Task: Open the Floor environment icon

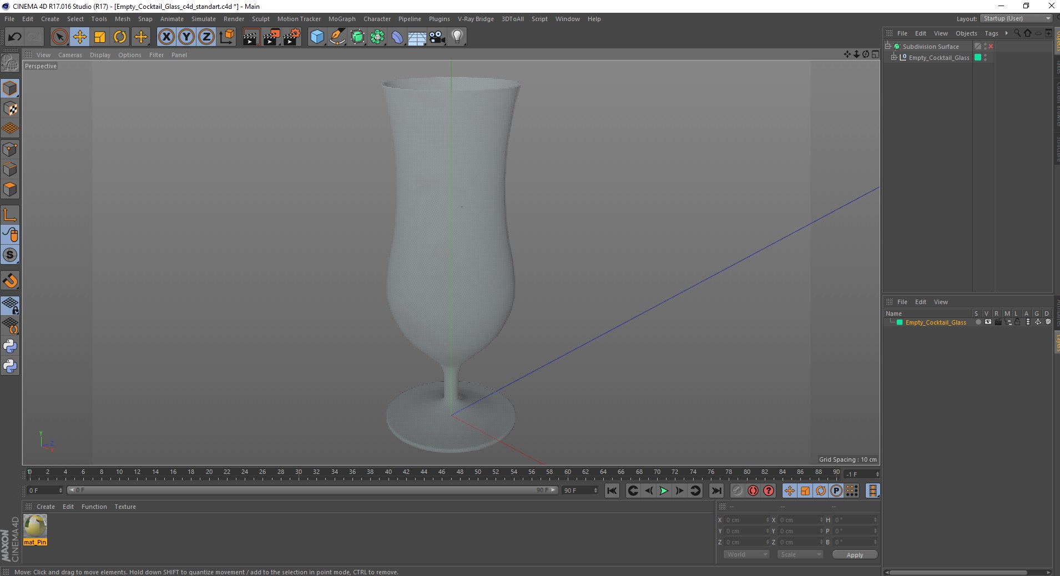Action: (x=417, y=37)
